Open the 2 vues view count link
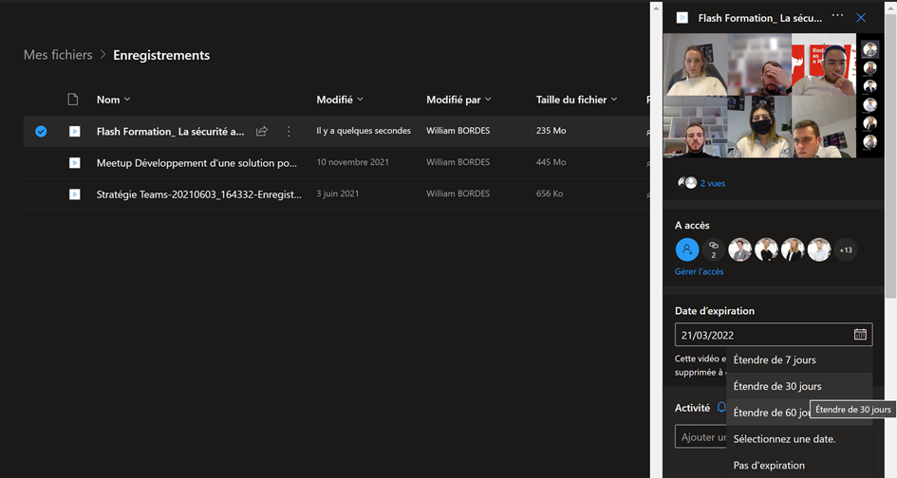The width and height of the screenshot is (897, 478). click(x=712, y=183)
